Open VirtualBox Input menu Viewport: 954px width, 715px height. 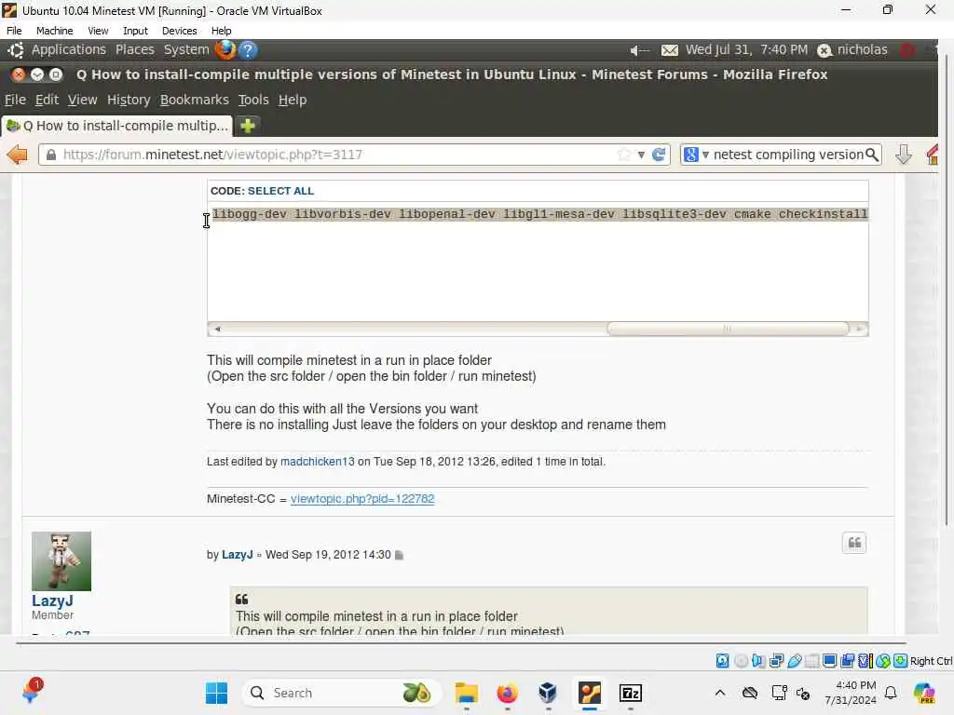(x=135, y=31)
